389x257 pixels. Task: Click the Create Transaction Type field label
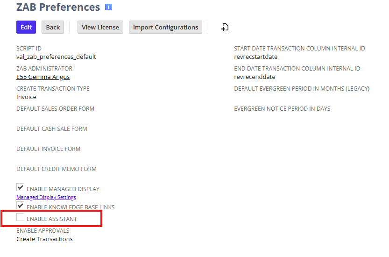(53, 89)
